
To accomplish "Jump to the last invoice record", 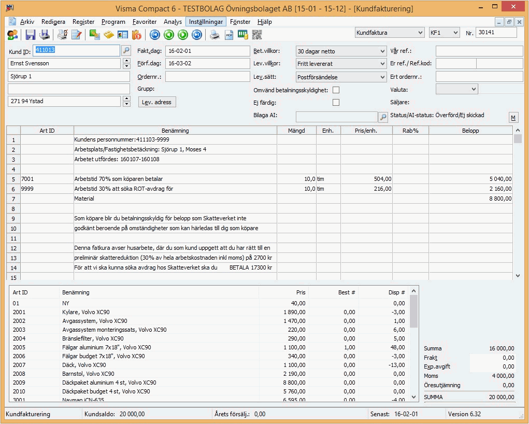I will [197, 35].
